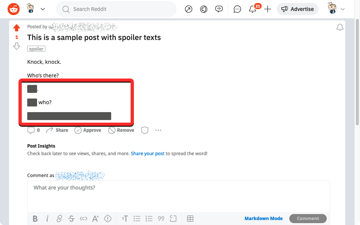Upvote the sample post
This screenshot has height=225, width=360.
[x=17, y=28]
